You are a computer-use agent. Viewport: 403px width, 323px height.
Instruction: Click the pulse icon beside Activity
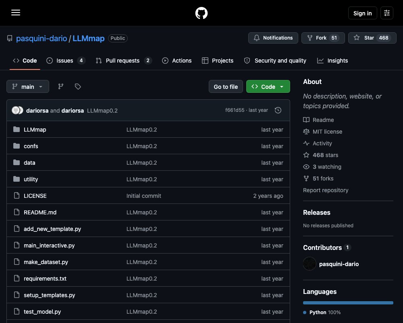coord(306,143)
